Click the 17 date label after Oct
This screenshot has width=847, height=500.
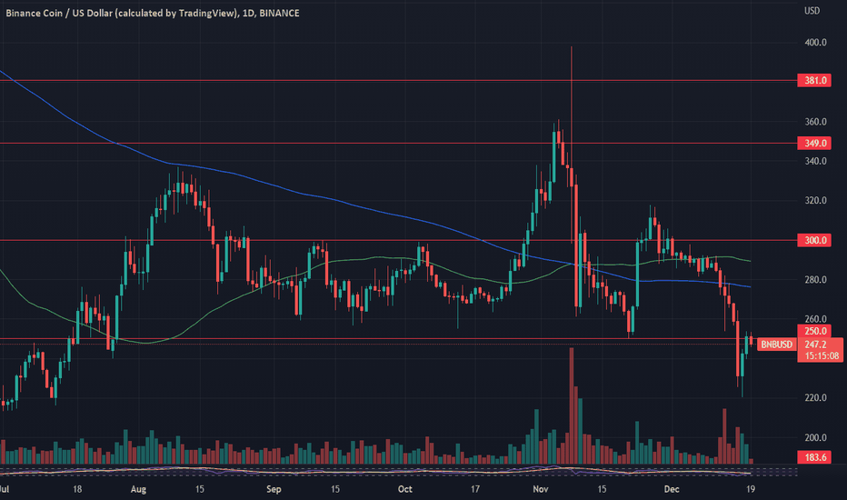pos(474,489)
